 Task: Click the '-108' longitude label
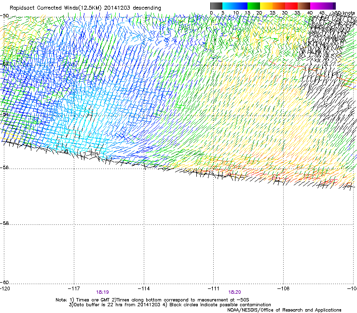(284, 288)
